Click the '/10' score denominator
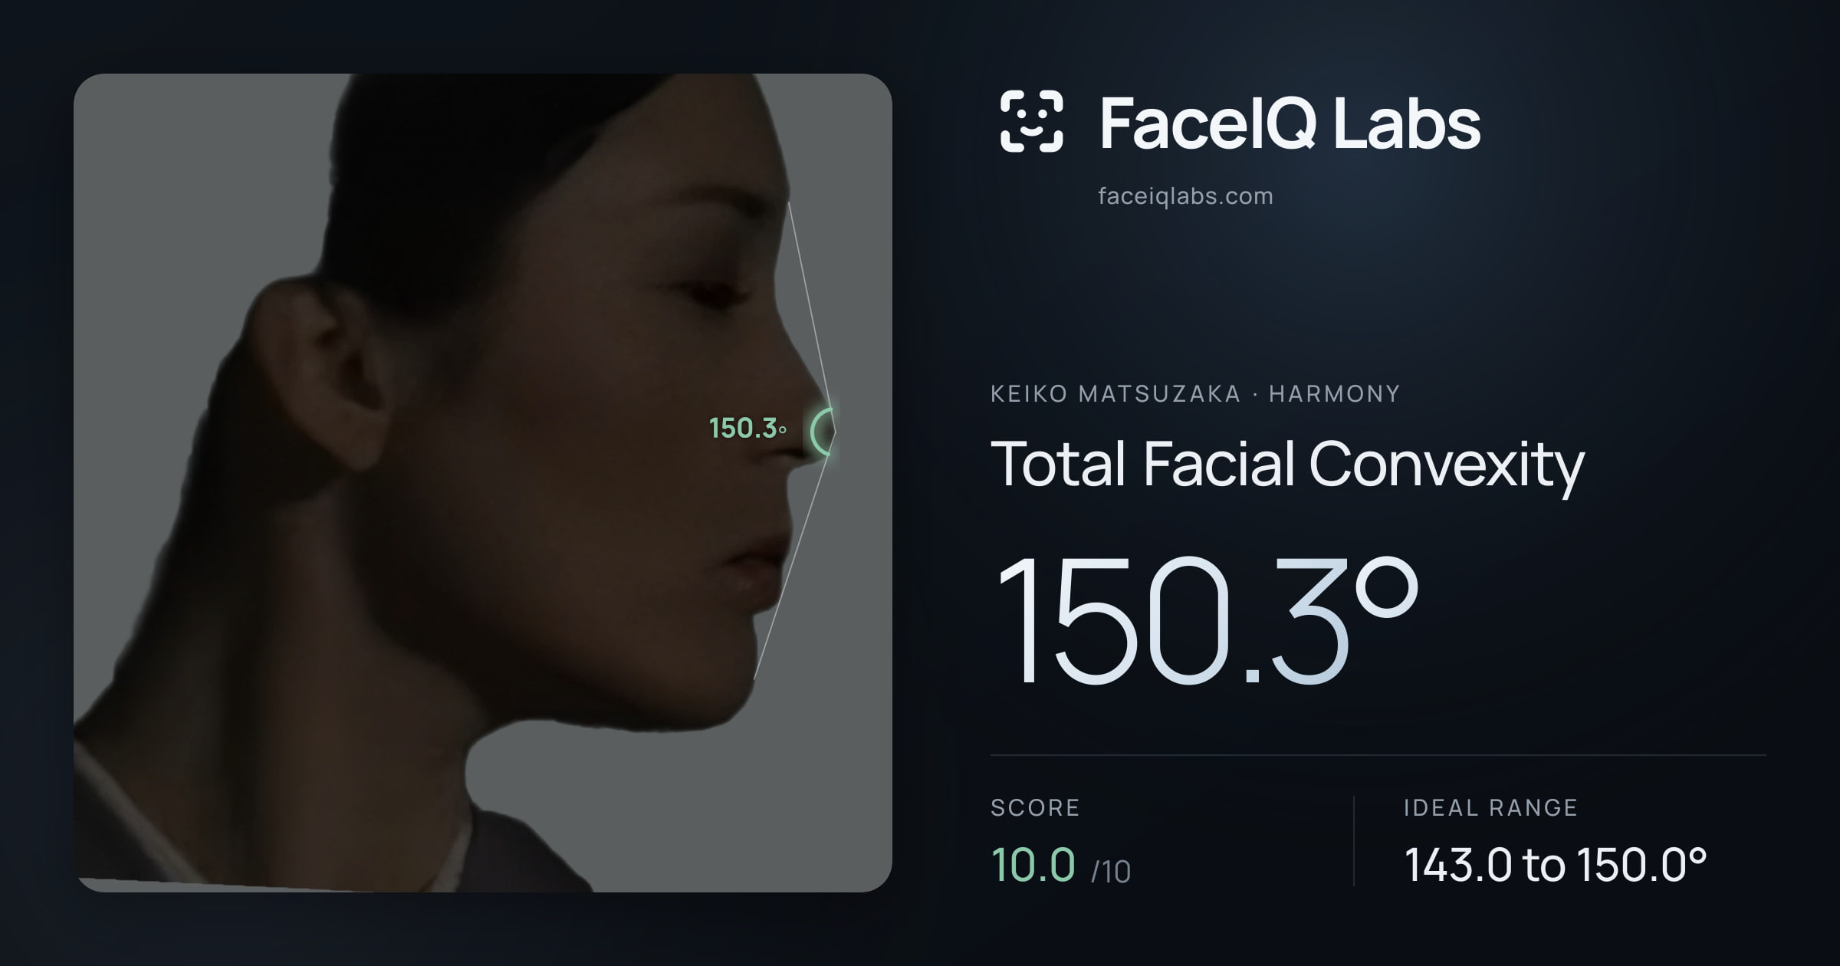 1111,872
